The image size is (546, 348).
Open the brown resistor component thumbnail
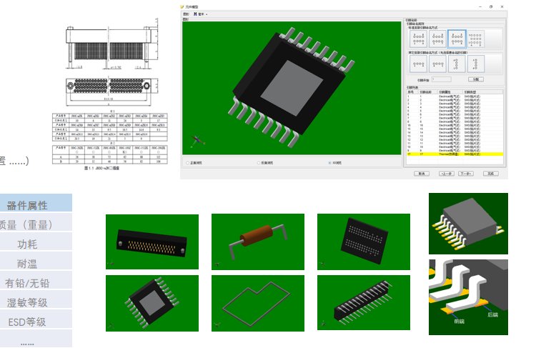pyautogui.click(x=257, y=241)
